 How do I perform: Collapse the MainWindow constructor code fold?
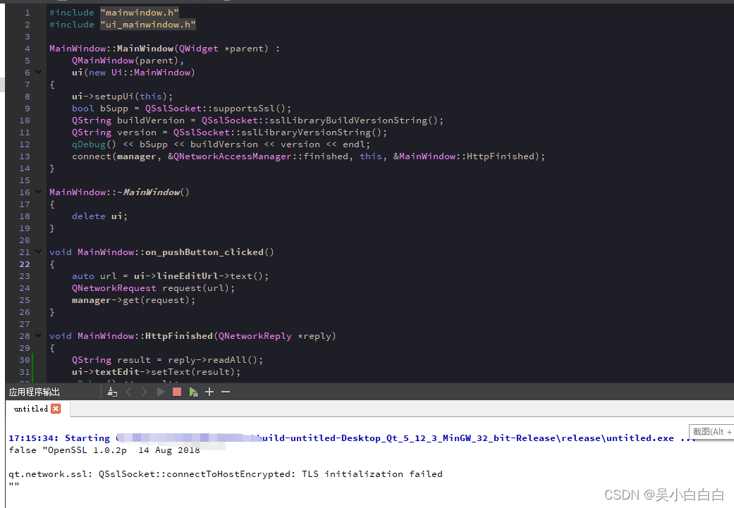click(38, 72)
